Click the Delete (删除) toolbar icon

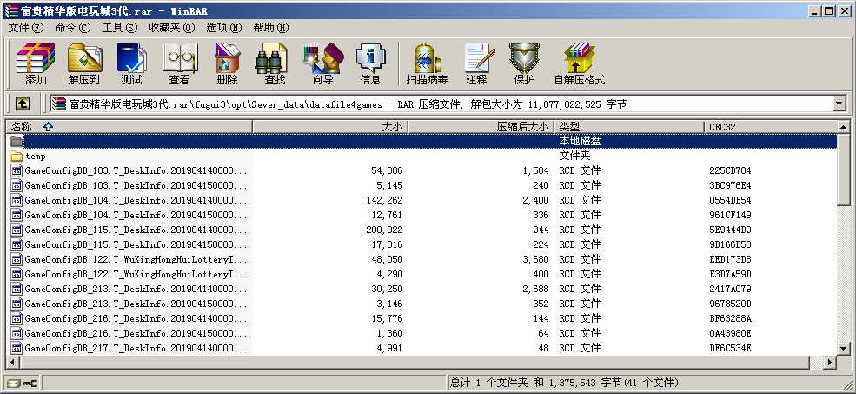pyautogui.click(x=227, y=63)
